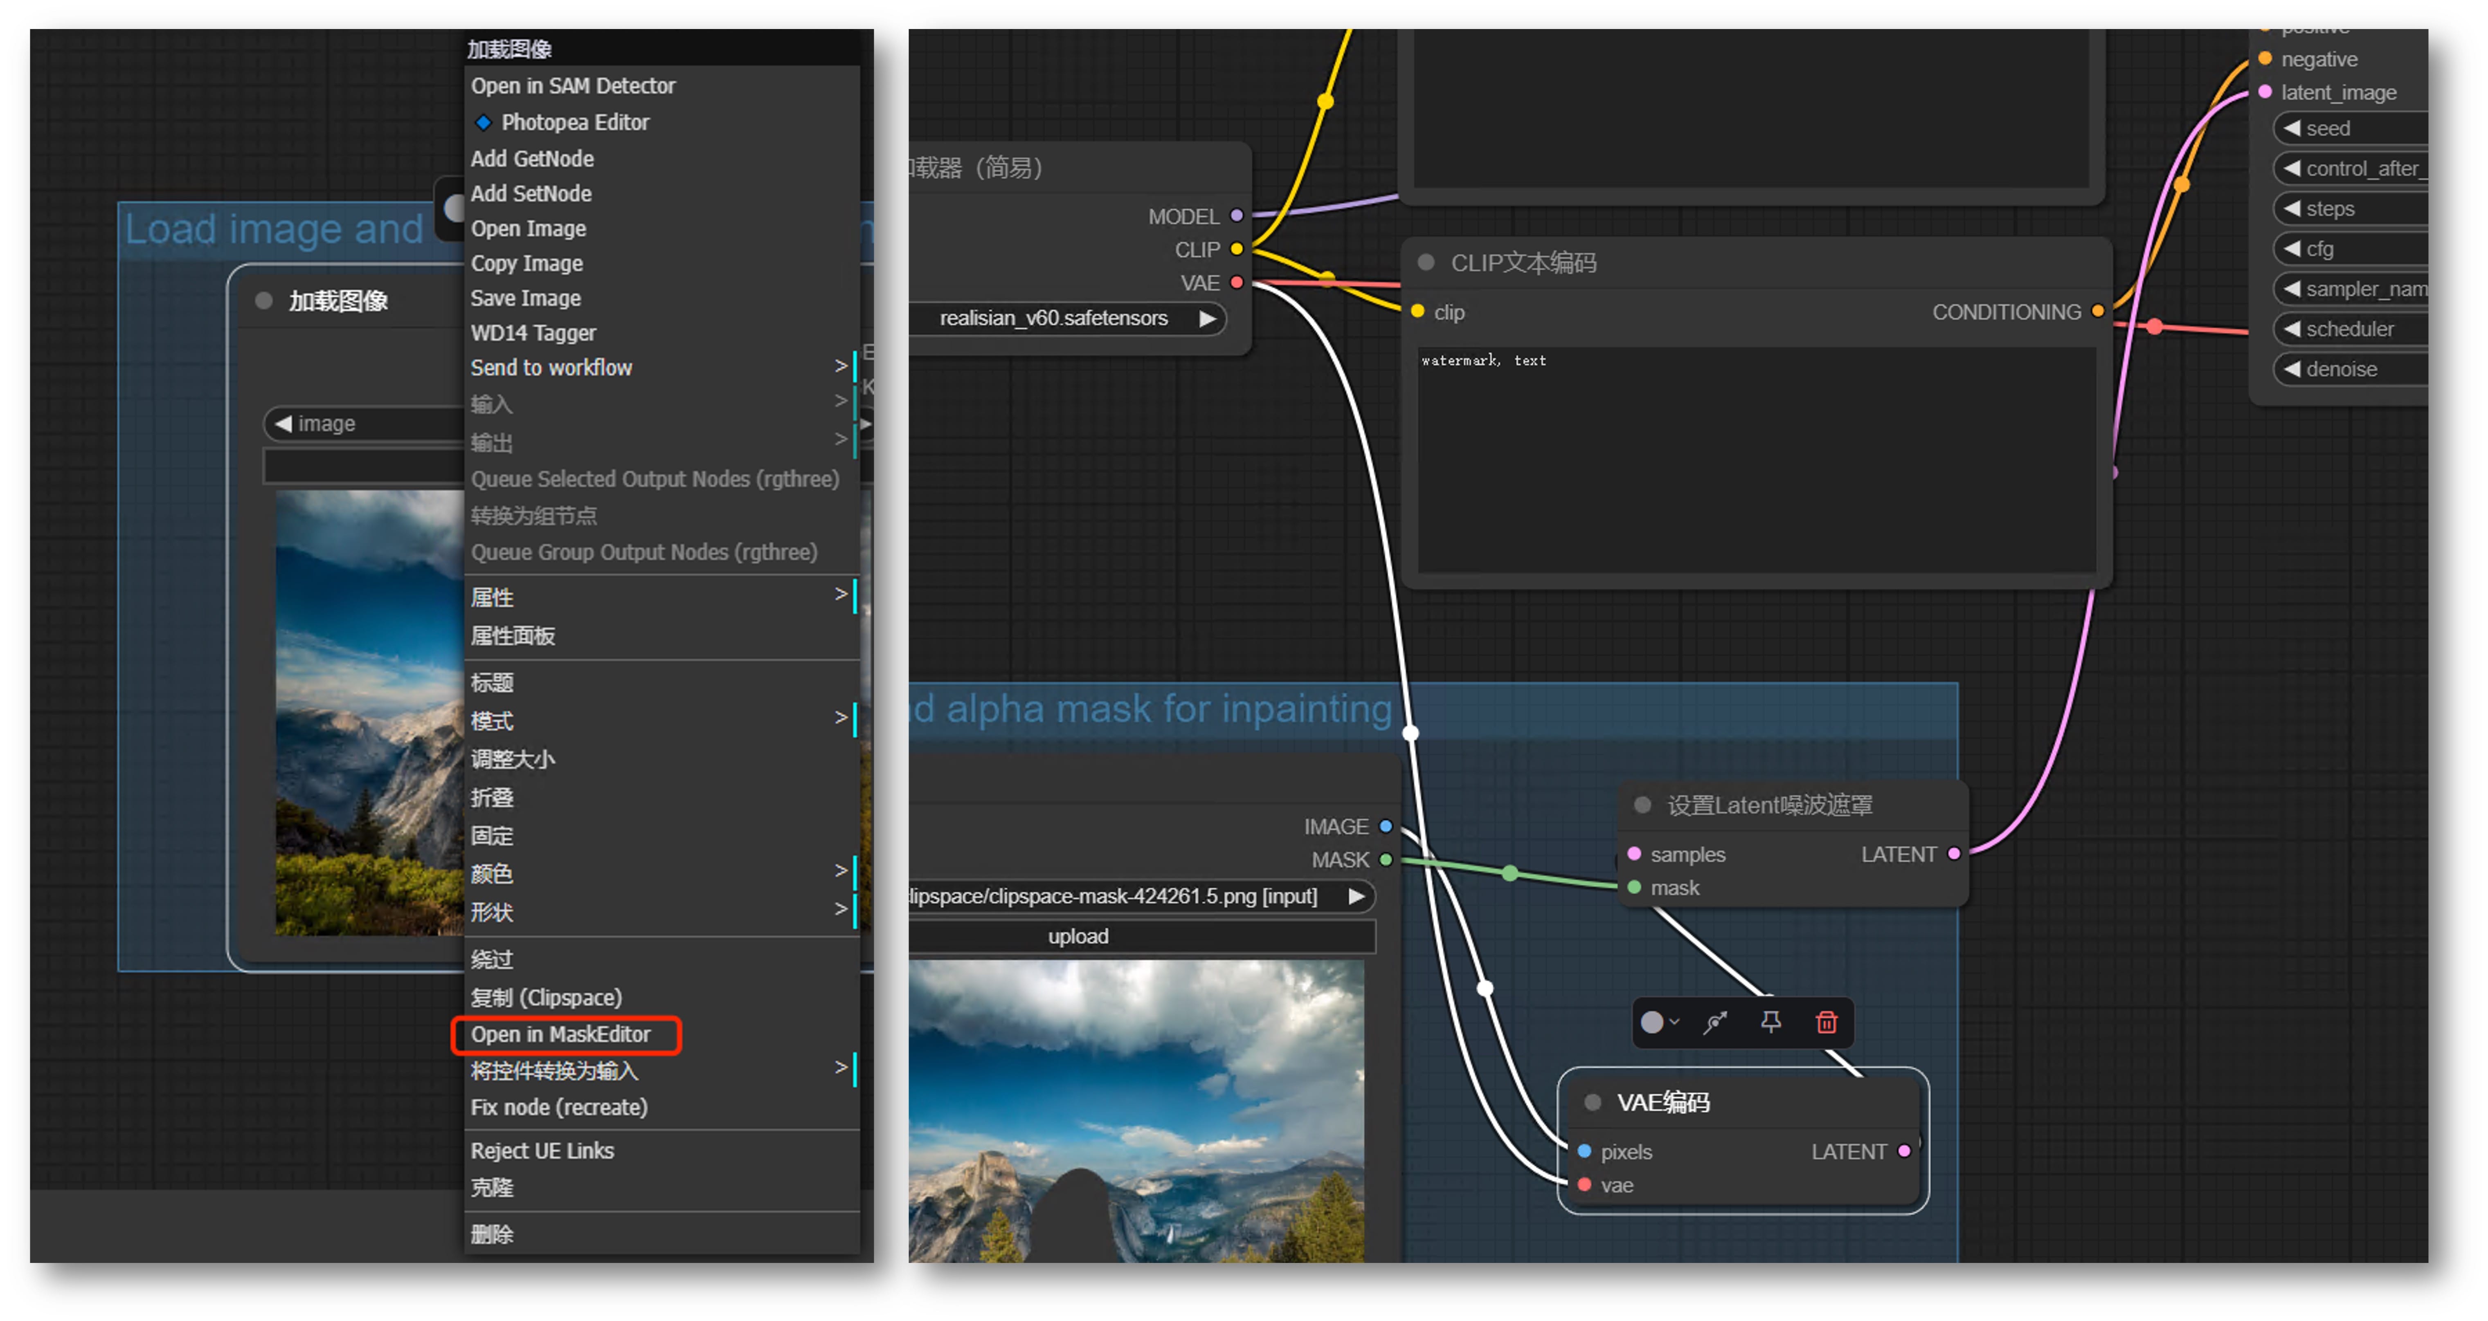Click the Photopea Editor diamond icon
The image size is (2488, 1321).
click(484, 123)
